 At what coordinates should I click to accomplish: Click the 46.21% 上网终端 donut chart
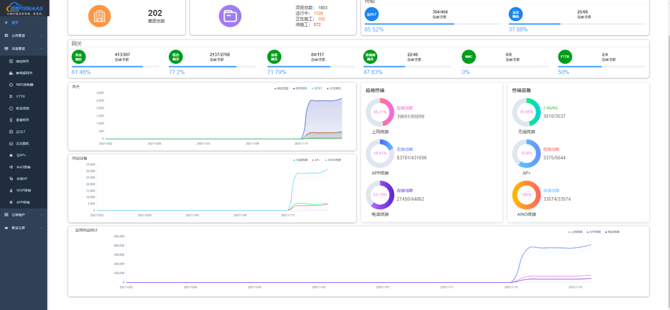pos(380,112)
